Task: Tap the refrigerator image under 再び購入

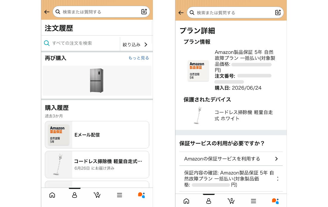Action: 97,80
